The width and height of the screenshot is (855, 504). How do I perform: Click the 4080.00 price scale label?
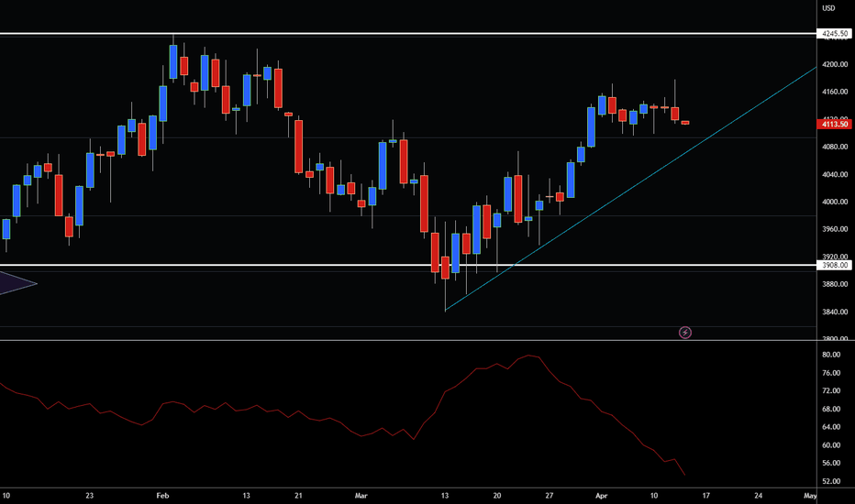[835, 147]
